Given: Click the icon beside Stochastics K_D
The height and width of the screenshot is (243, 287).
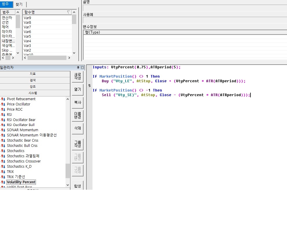Looking at the screenshot, I should pos(3,167).
